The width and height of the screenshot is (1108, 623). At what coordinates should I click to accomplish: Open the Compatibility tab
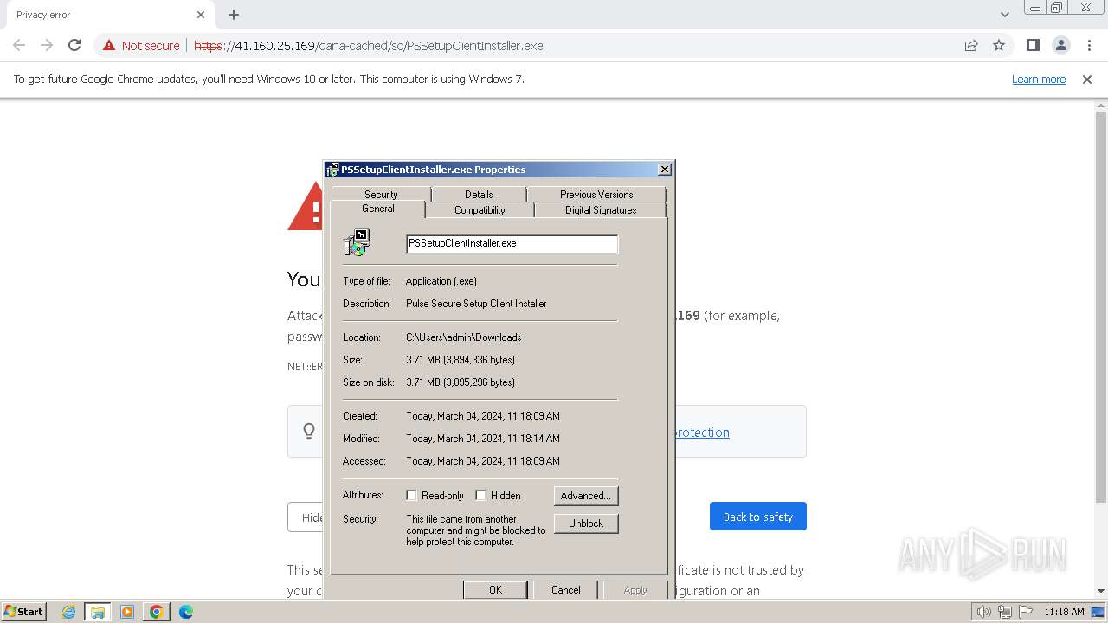(x=480, y=210)
